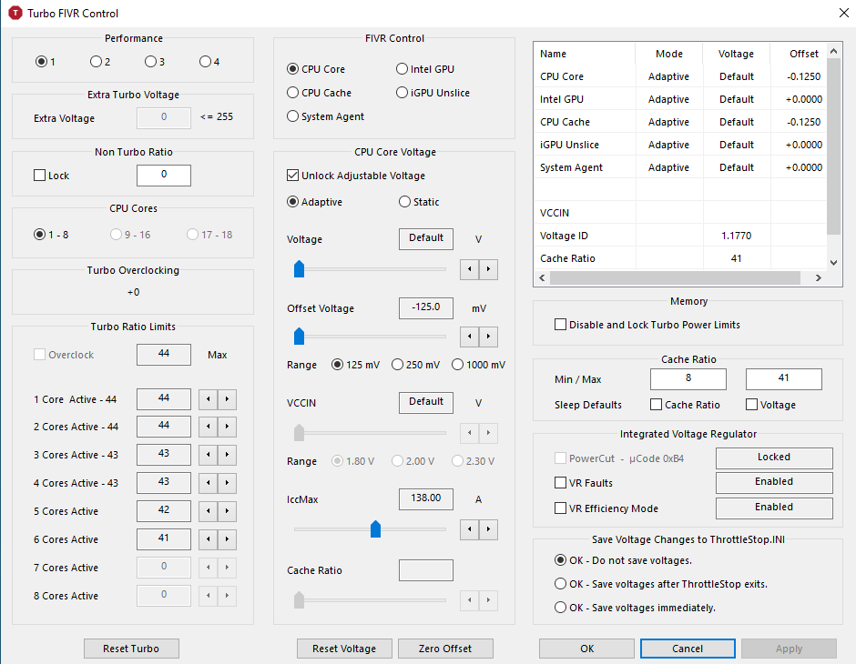
Task: Enable the Non Turbo Ratio Lock checkbox
Action: click(51, 176)
